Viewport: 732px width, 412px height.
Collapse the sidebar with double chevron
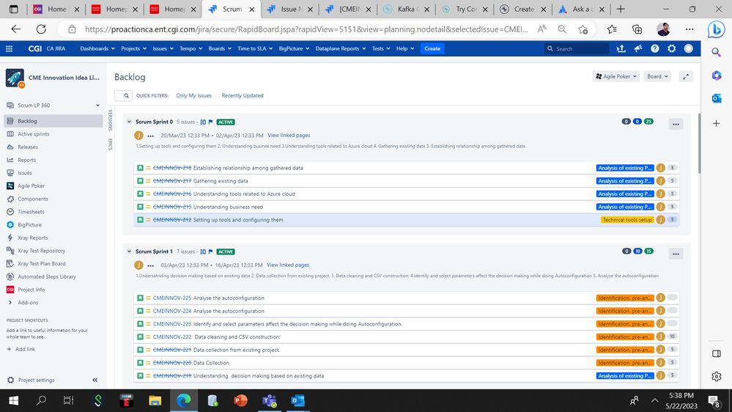coord(95,380)
